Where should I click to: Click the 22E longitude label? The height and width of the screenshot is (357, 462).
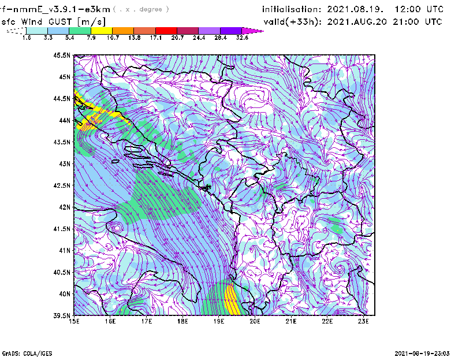pyautogui.click(x=327, y=321)
